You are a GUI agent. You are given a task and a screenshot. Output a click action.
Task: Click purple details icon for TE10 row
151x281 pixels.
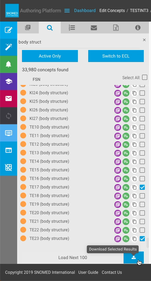pos(118,127)
